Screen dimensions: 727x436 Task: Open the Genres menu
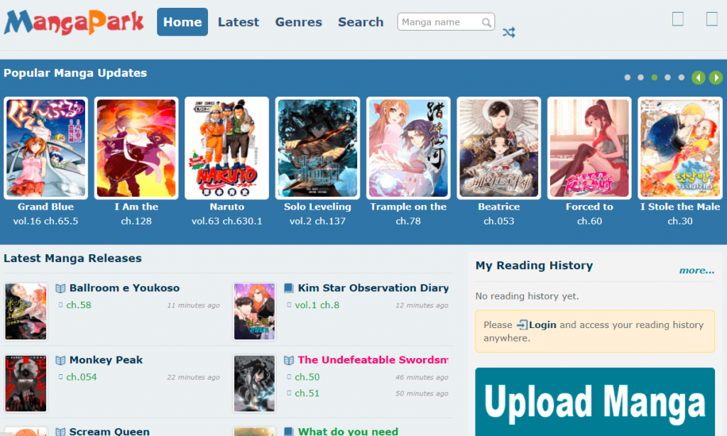(x=298, y=22)
